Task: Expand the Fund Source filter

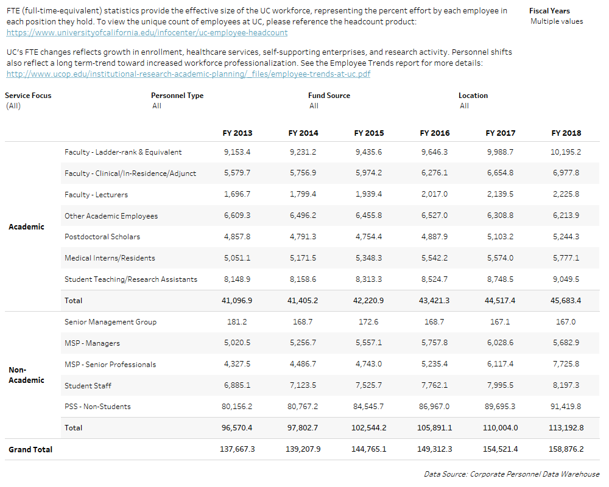Action: 314,106
